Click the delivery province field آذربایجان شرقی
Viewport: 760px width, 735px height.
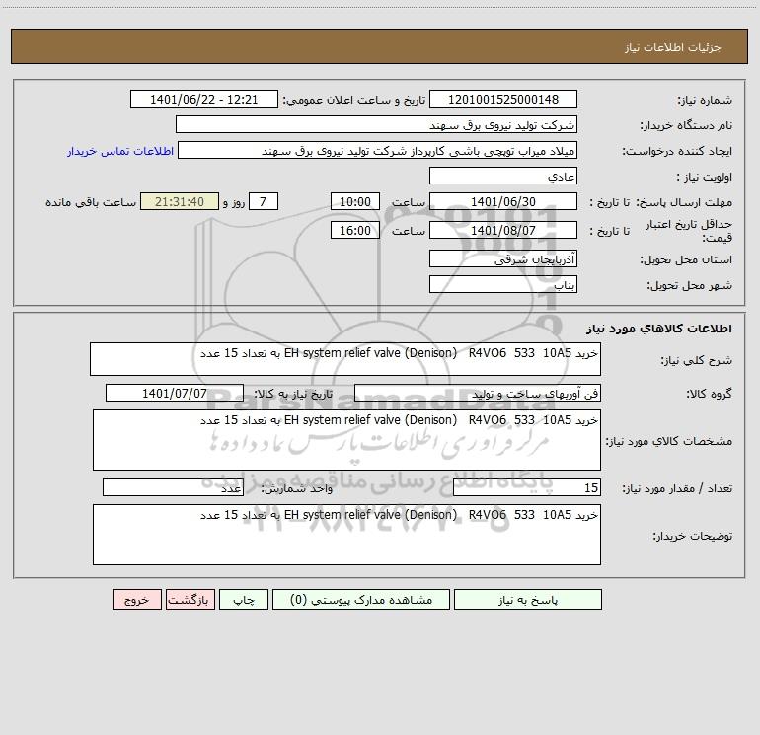click(503, 258)
